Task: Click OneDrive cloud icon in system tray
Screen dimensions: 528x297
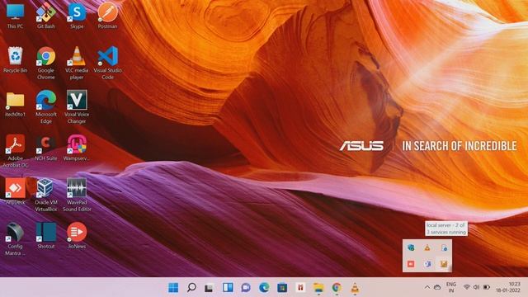Action: pos(437,287)
